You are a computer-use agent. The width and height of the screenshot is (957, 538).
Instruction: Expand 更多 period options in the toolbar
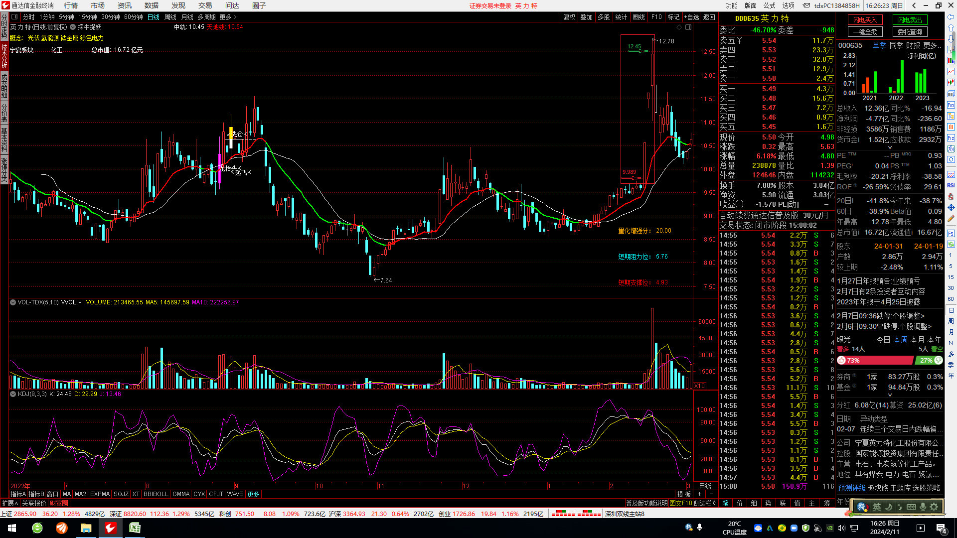point(228,17)
